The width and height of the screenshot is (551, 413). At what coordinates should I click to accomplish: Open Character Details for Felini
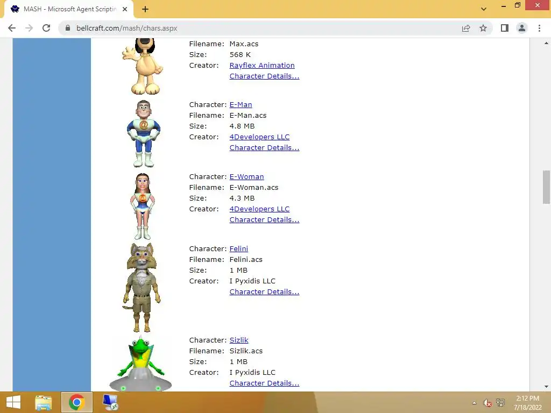click(x=264, y=292)
